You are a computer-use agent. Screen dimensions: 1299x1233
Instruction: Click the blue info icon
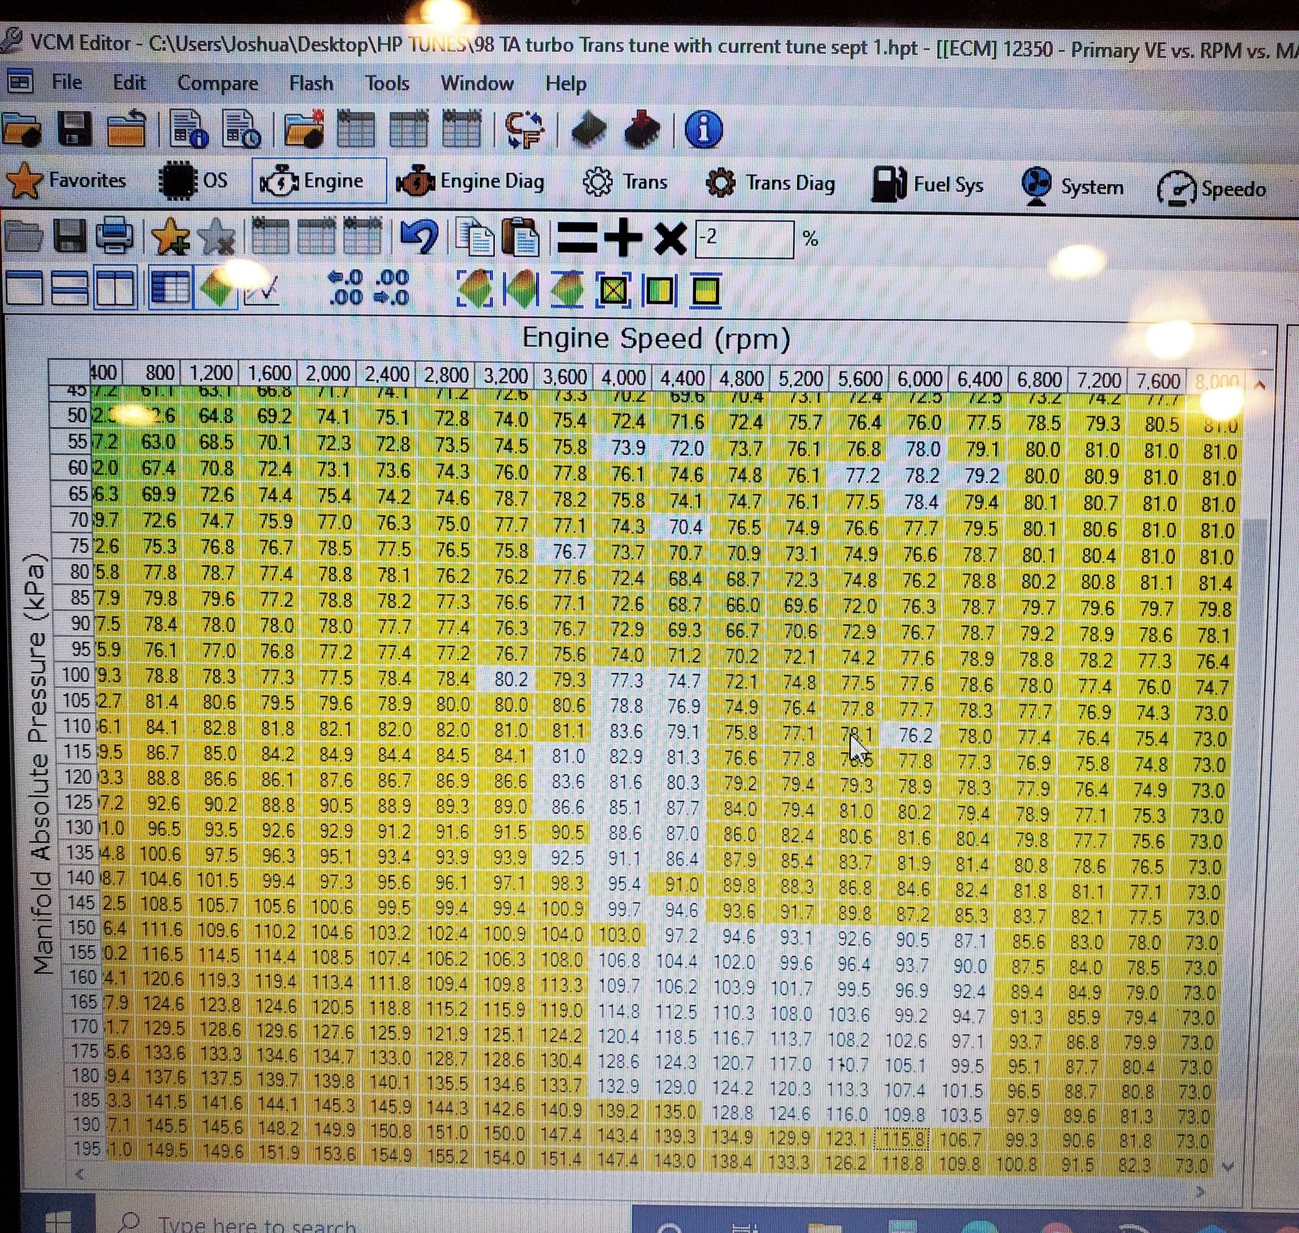(x=703, y=129)
